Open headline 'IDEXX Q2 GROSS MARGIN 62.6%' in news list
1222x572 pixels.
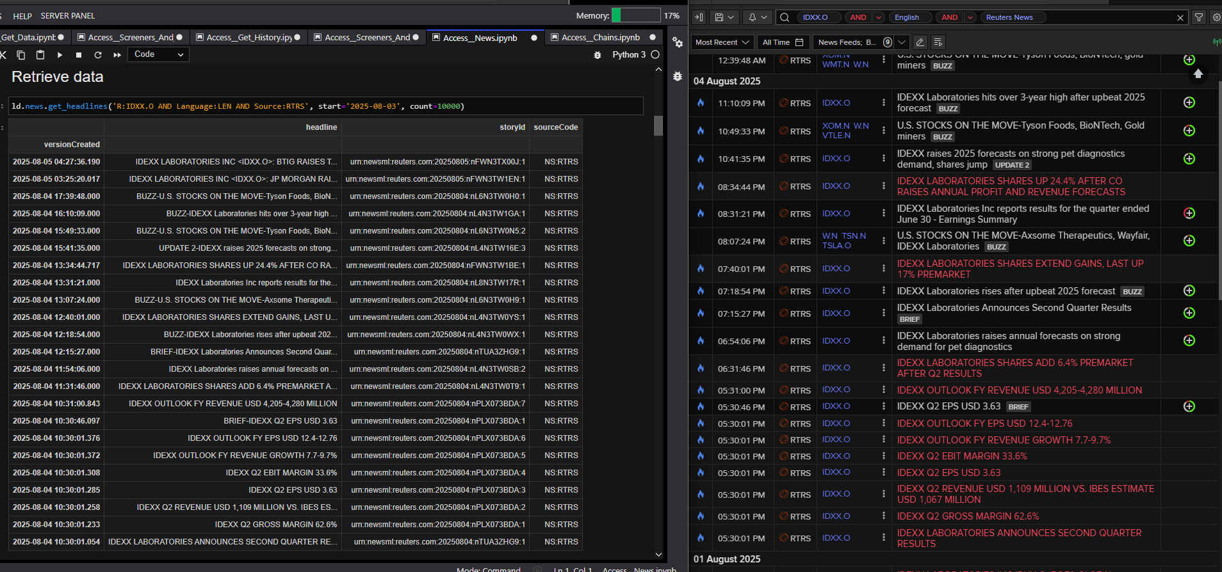968,516
